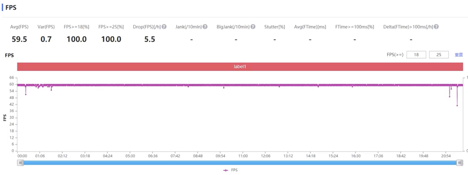Click the 60 value on the FPS axis
The height and width of the screenshot is (175, 468).
(x=12, y=84)
